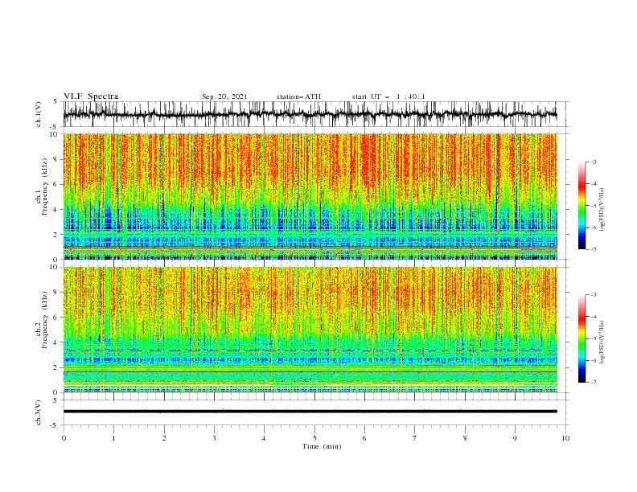Select the ch.1 "Frequency (kHz)" axis label
Image resolution: width=637 pixels, height=492 pixels.
[45, 187]
